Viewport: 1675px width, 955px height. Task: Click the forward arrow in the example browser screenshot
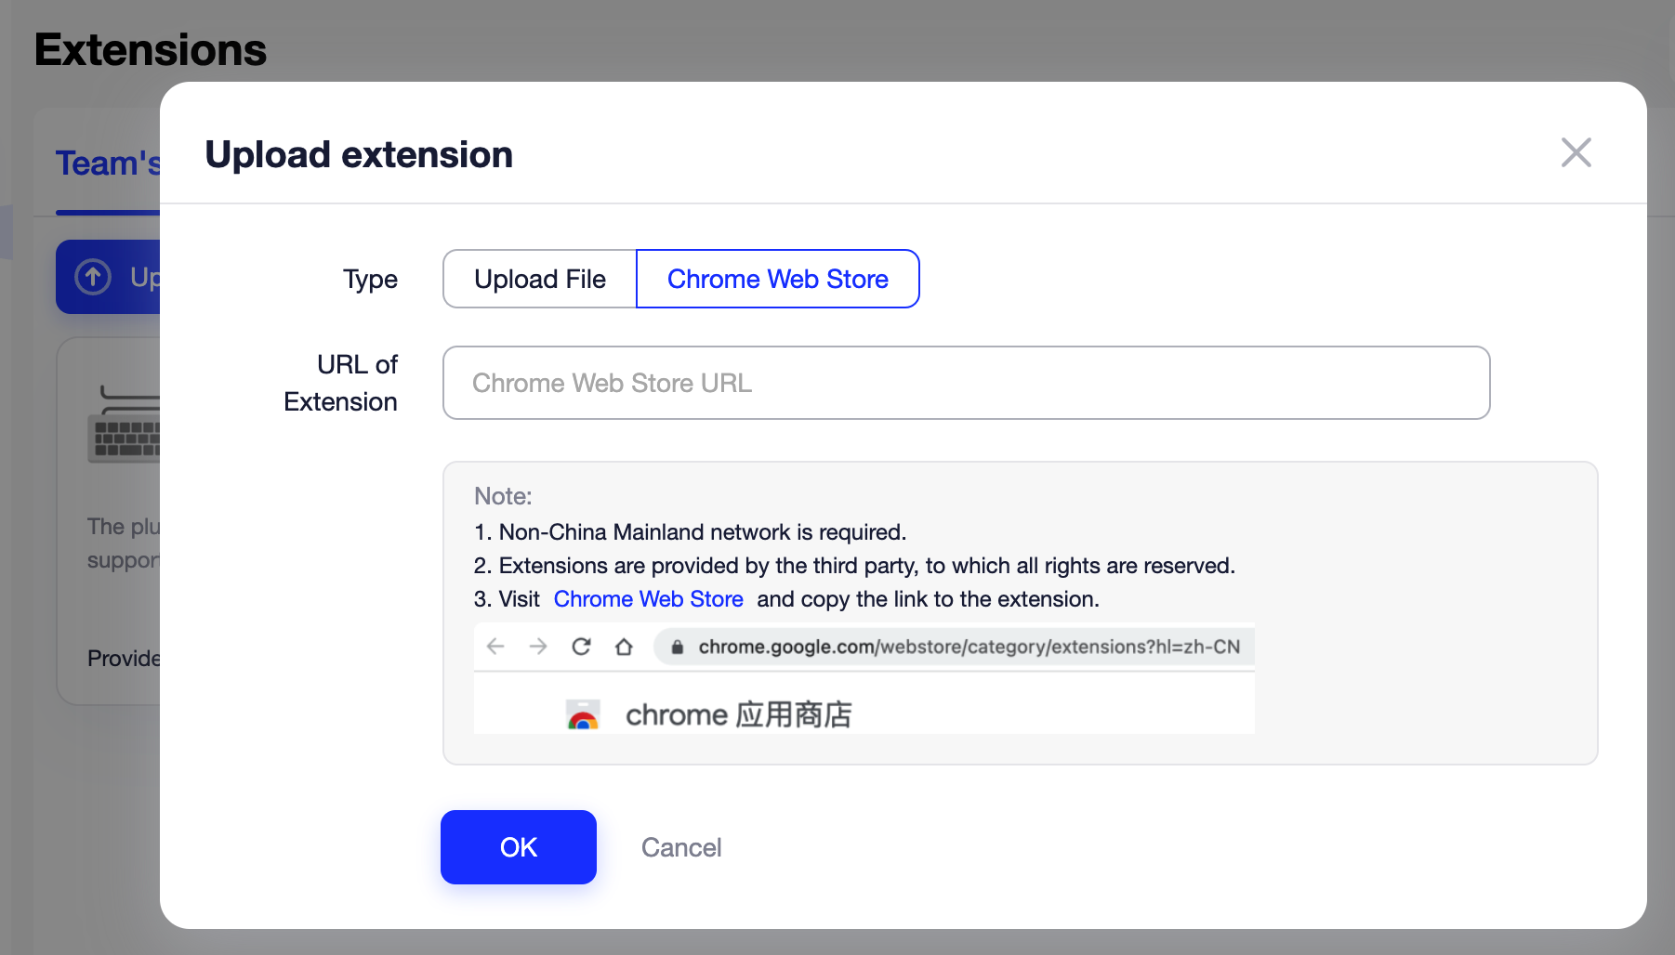[x=537, y=647]
